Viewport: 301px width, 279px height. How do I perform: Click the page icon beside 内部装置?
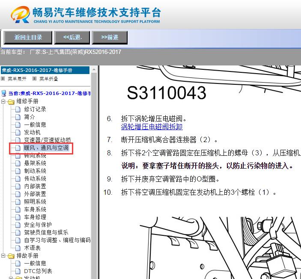pos(18,186)
